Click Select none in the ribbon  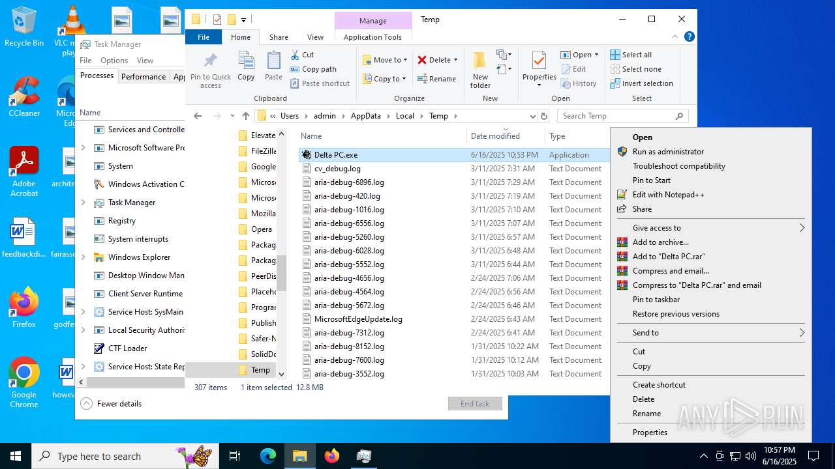point(636,69)
